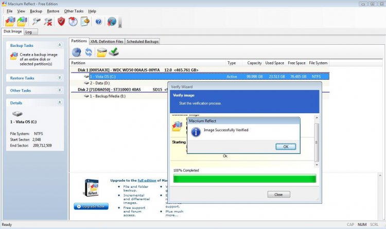Screen dimensions: 386x229
Task: Click the browse image magnifier toolbar icon
Action: pyautogui.click(x=37, y=22)
